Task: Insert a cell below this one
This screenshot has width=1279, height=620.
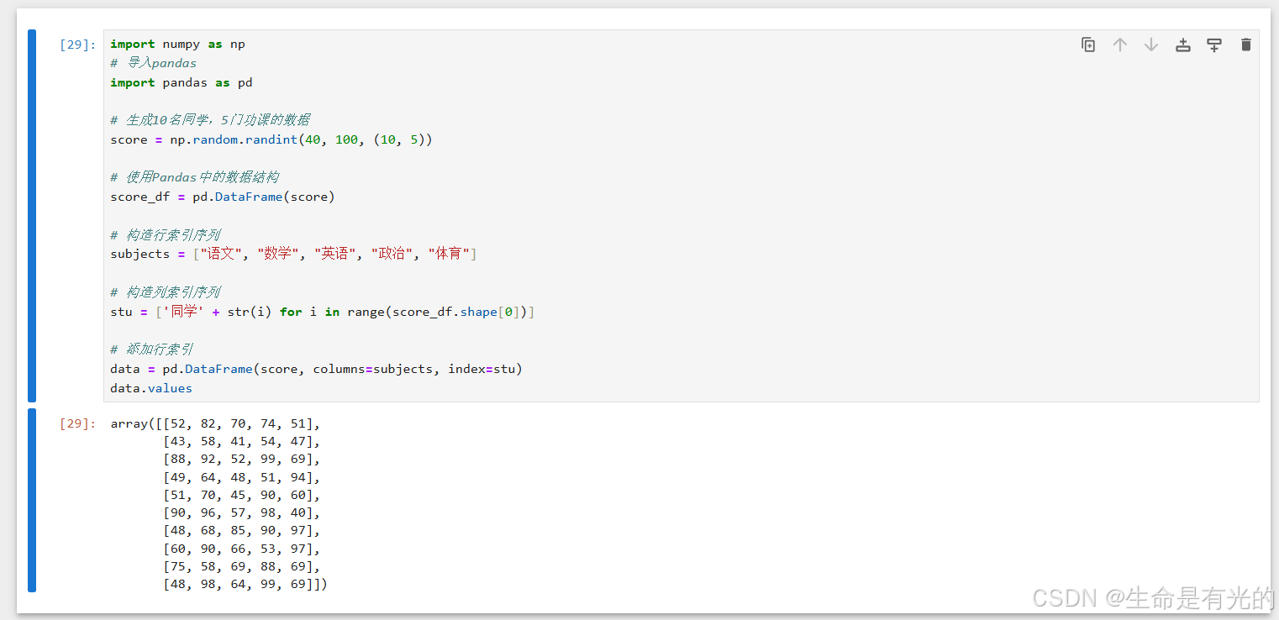Action: point(1214,45)
